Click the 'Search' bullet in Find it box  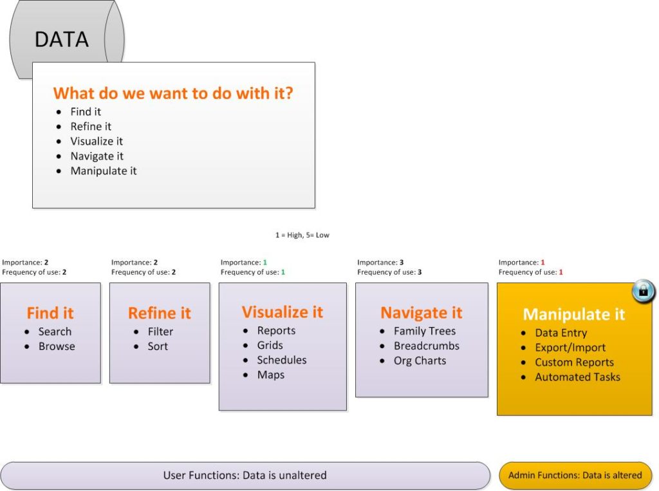[55, 331]
